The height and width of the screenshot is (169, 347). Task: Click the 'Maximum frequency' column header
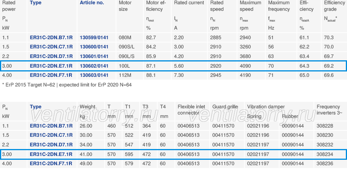pos(279,6)
